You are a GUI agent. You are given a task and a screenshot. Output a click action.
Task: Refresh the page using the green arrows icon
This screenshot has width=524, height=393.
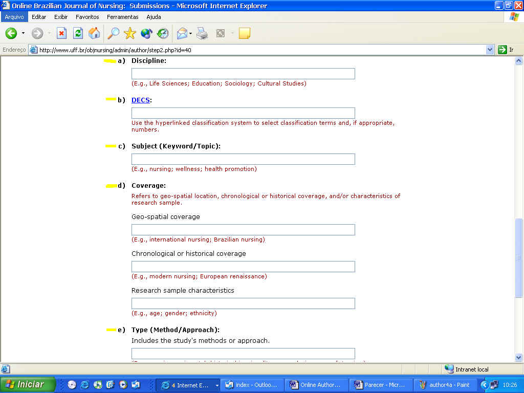(x=78, y=34)
